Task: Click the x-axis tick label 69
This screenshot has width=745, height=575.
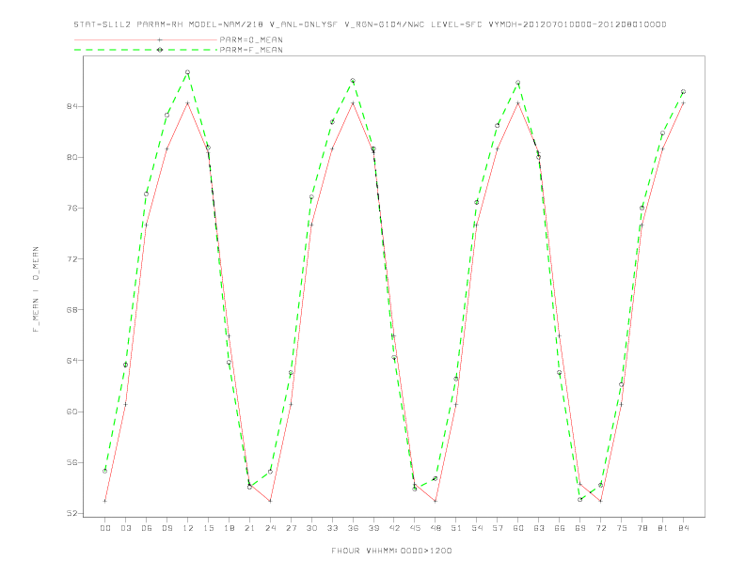Action: (x=580, y=528)
